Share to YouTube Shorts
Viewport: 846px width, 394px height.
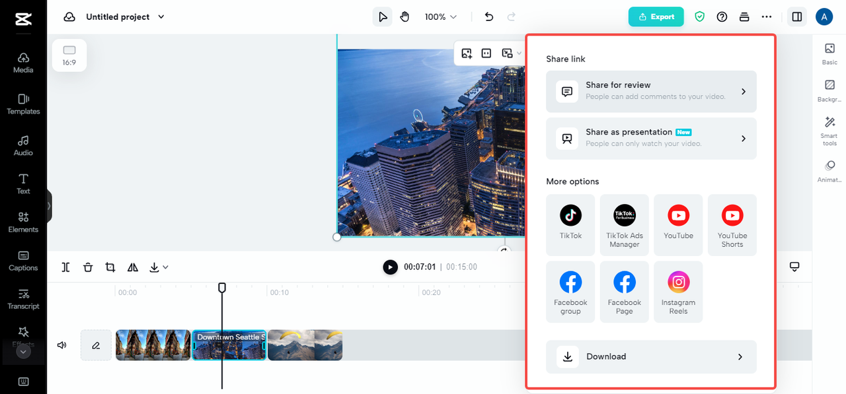[732, 225]
